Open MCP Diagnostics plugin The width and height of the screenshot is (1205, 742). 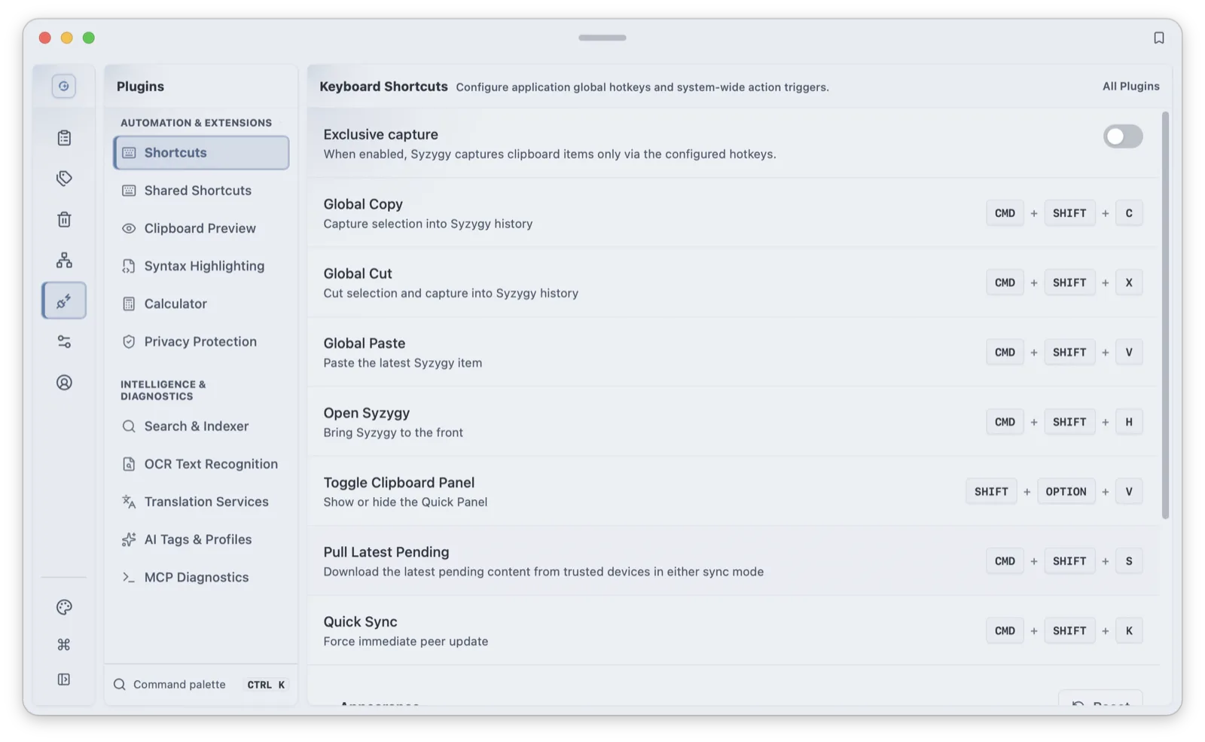tap(201, 577)
